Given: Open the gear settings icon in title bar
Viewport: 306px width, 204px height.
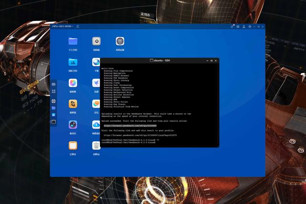Looking at the screenshot, I should coord(250,27).
